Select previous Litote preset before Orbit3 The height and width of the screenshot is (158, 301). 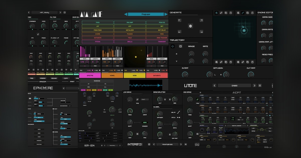[214, 86]
